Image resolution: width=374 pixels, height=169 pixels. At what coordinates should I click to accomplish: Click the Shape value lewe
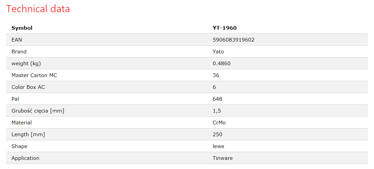[218, 146]
